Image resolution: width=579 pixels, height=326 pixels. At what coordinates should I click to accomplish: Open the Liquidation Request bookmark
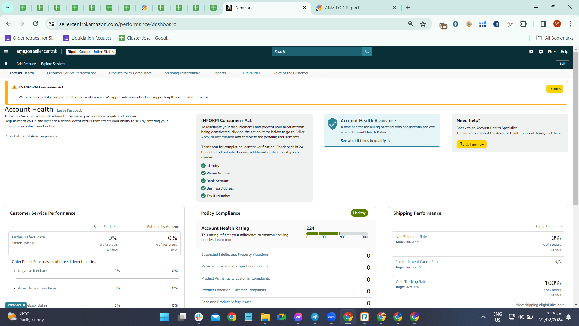coord(87,38)
